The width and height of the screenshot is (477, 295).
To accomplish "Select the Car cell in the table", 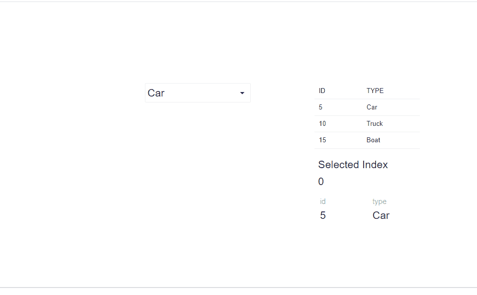I will coord(372,107).
